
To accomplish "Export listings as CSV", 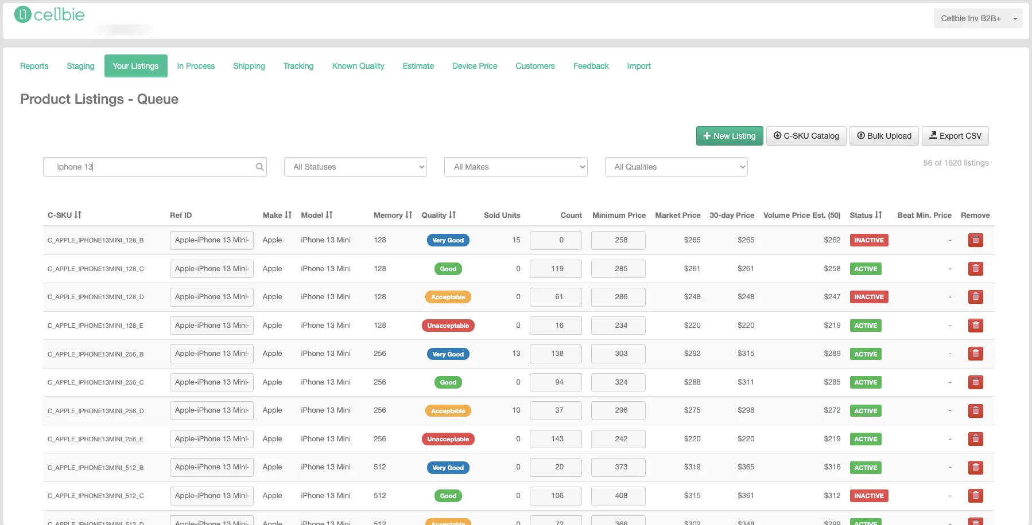I will pyautogui.click(x=955, y=136).
